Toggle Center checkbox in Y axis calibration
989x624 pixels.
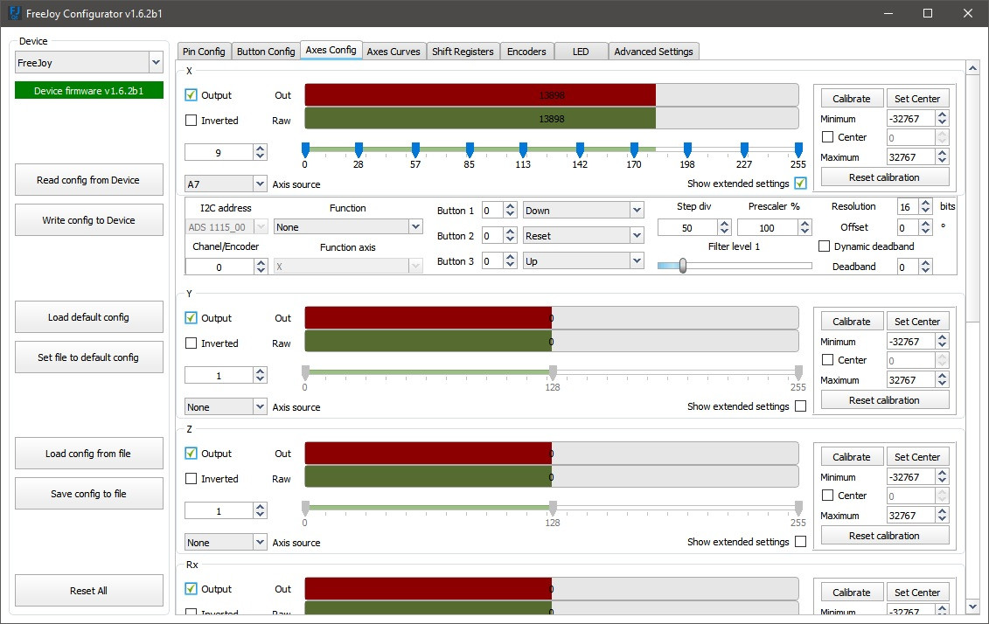[828, 360]
